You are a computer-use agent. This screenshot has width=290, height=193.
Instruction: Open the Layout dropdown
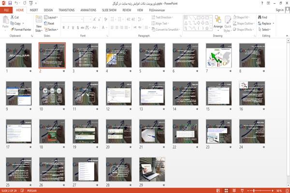click(x=51, y=17)
